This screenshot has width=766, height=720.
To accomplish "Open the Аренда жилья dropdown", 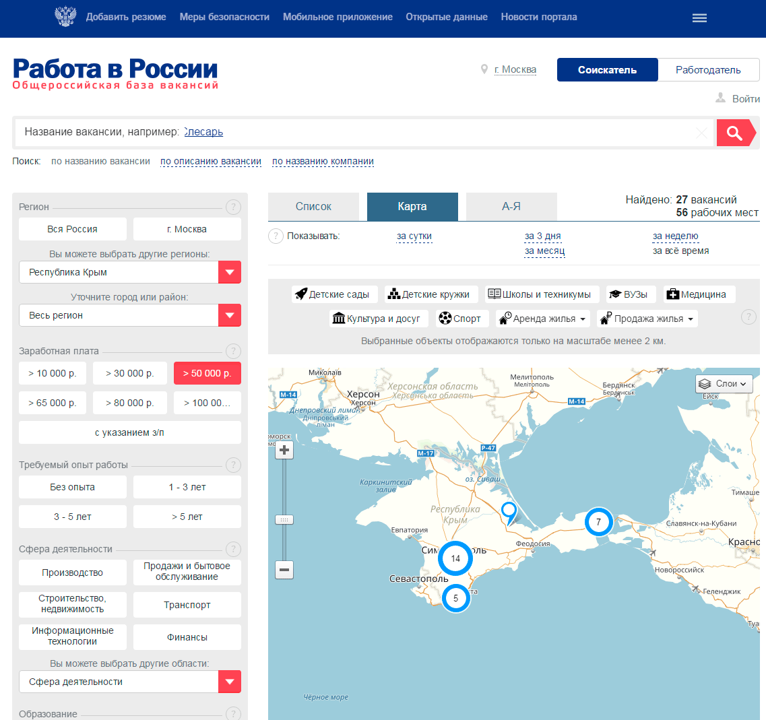I will (x=543, y=319).
